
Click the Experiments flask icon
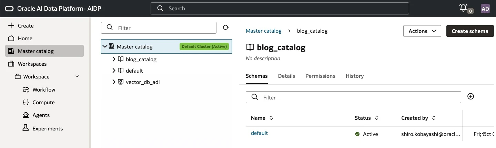click(x=26, y=128)
